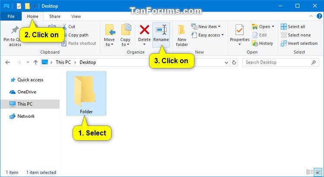The image size is (324, 177).
Task: Expand the Properties dropdown arrow
Action: (239, 44)
